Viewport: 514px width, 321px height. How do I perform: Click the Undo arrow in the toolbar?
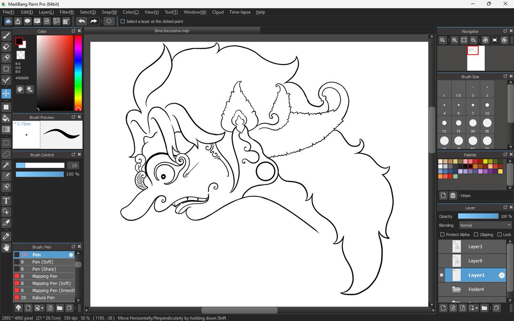[82, 21]
